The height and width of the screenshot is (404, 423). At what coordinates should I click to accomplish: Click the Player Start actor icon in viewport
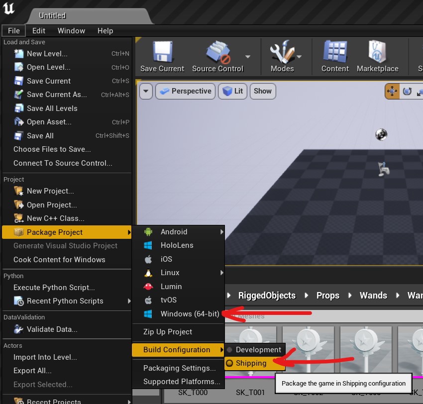[x=383, y=169]
